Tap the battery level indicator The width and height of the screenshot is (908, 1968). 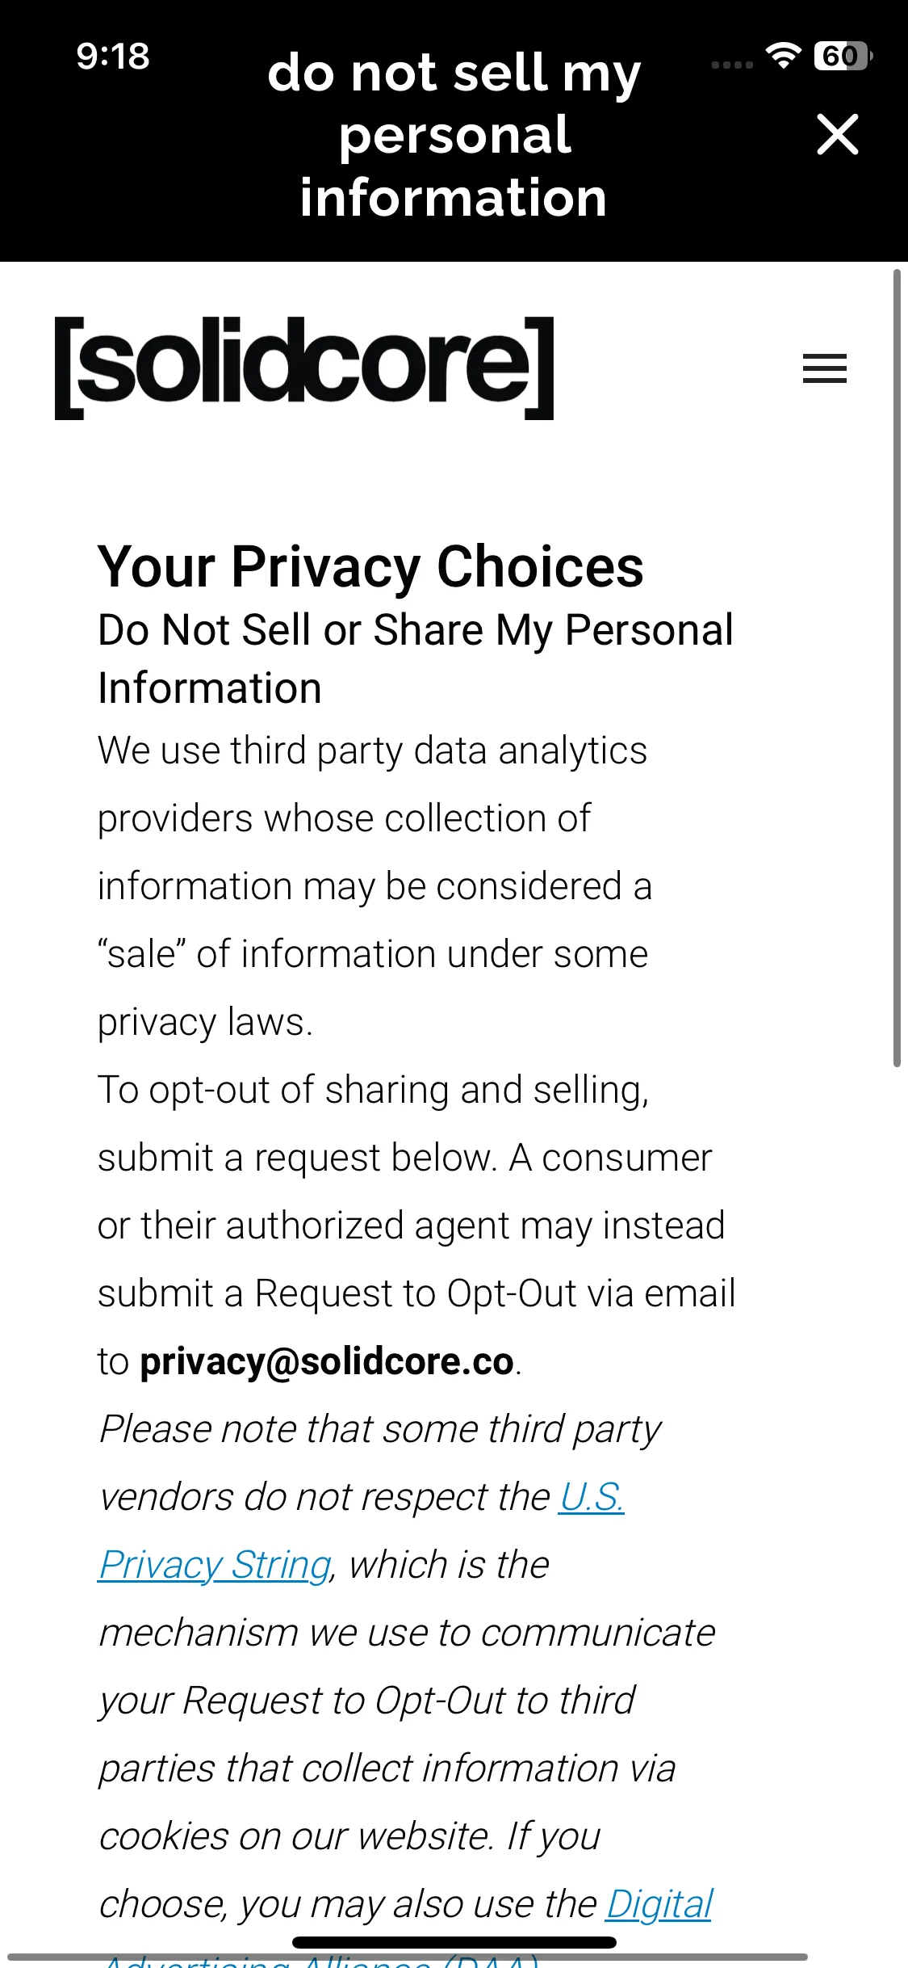click(x=843, y=56)
